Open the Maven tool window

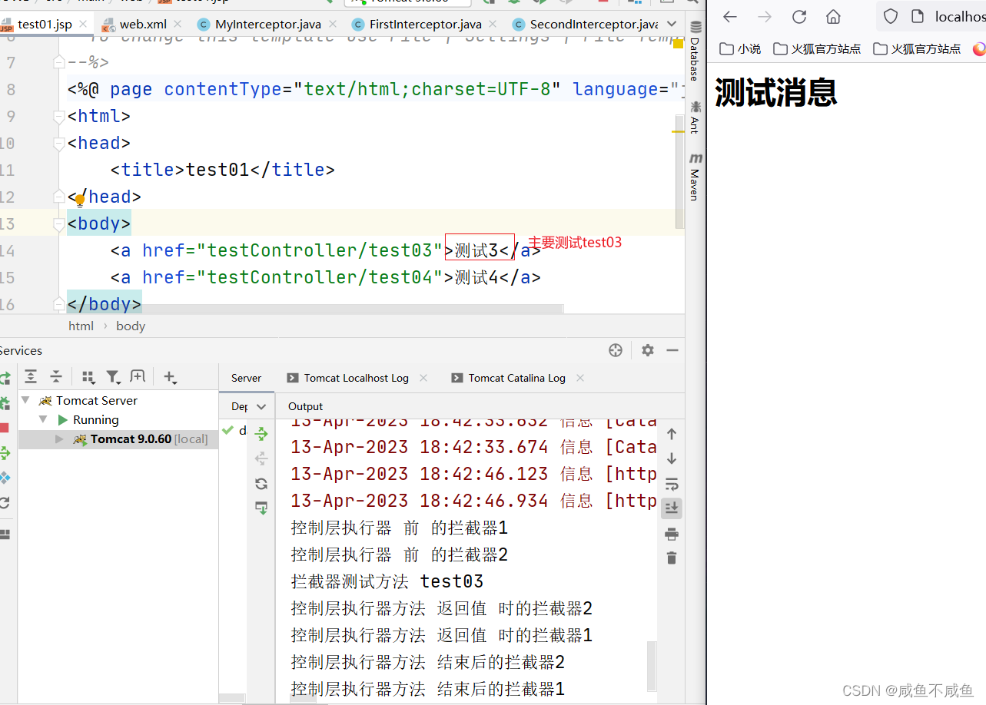click(695, 177)
